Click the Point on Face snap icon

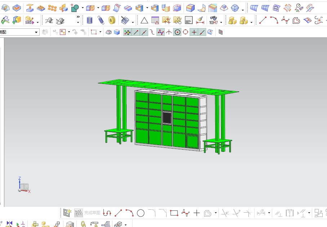(211, 32)
